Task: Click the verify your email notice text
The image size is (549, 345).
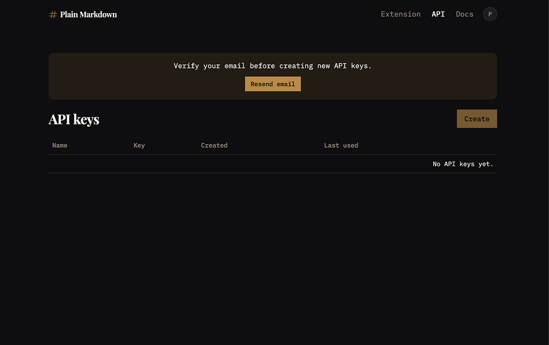Action: (273, 66)
